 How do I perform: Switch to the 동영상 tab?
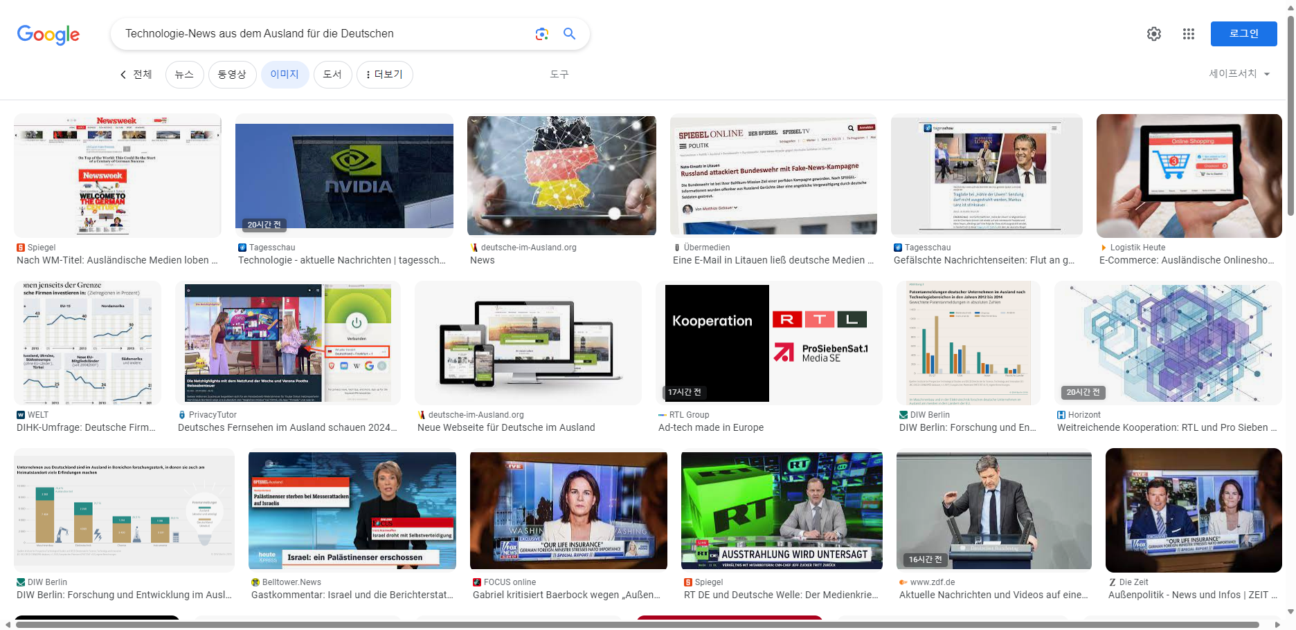[232, 75]
